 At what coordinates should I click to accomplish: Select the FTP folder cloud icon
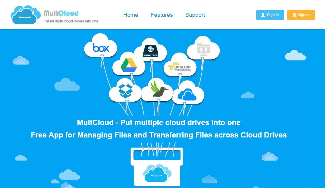(x=203, y=48)
